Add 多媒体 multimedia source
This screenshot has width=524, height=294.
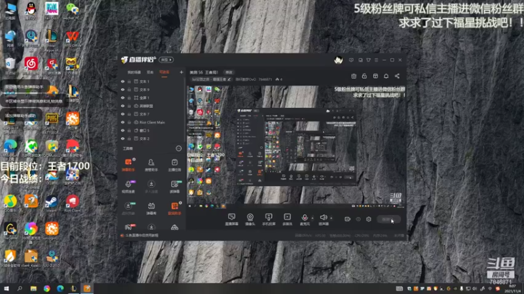coord(287,220)
